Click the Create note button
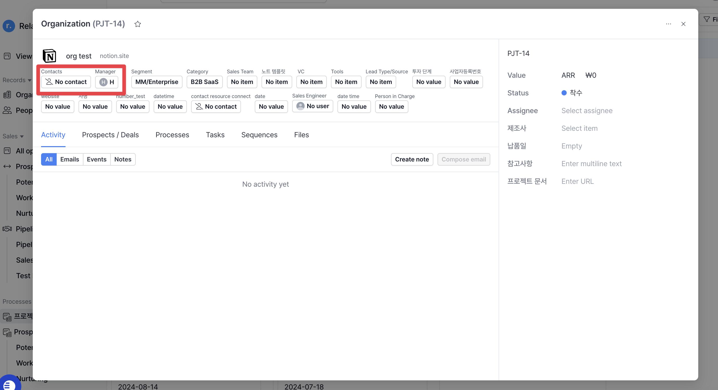 (412, 159)
